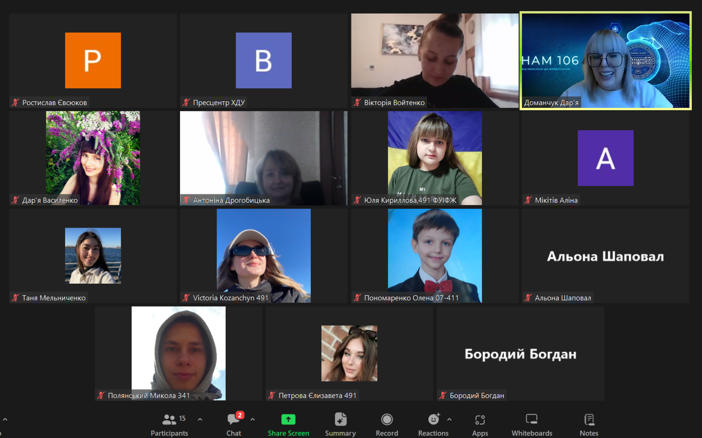Open the Whiteboards icon

pyautogui.click(x=532, y=419)
